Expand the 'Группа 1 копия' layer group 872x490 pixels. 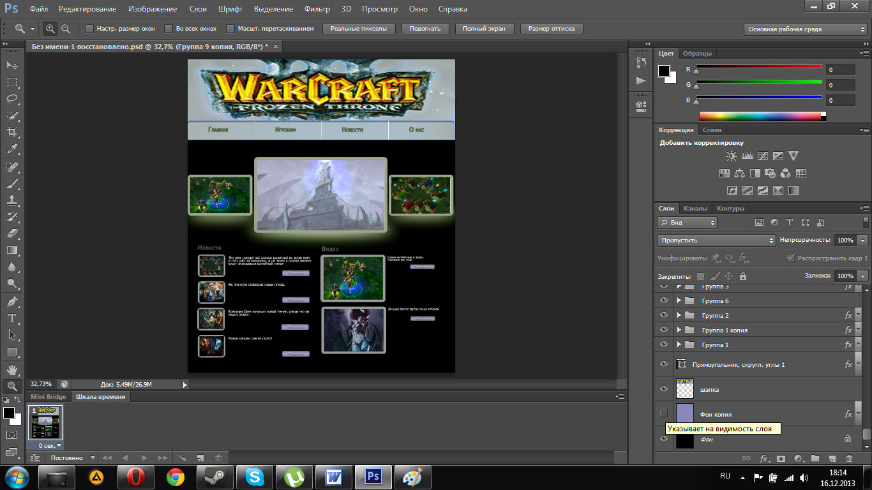tap(679, 330)
